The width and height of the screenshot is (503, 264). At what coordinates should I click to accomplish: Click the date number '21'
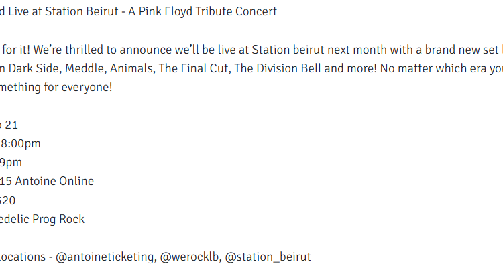11,125
